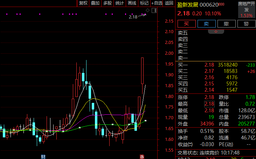Click the diamond marker icon above the chart

click(148, 10)
